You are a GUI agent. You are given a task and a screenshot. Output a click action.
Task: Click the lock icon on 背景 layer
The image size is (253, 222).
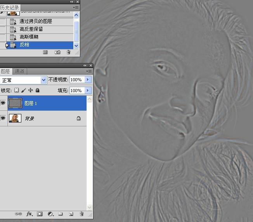(79, 118)
